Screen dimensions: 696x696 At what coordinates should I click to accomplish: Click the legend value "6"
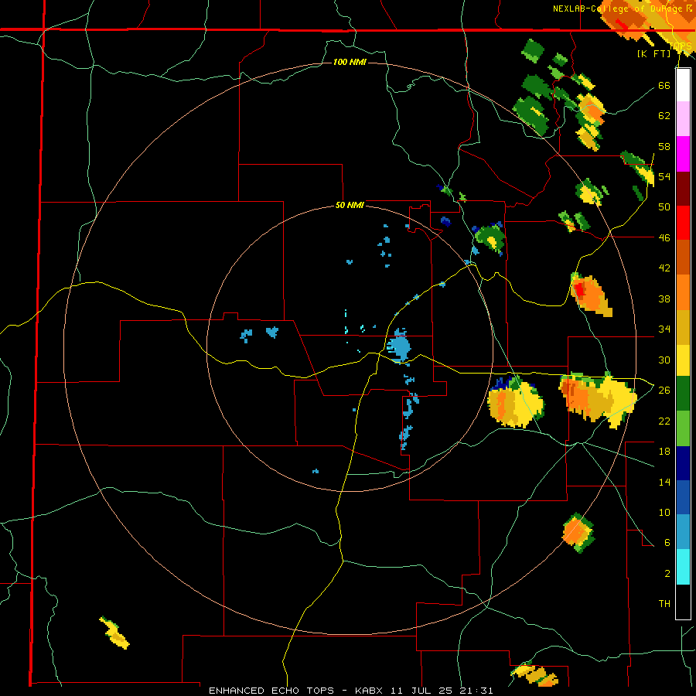[x=667, y=543]
